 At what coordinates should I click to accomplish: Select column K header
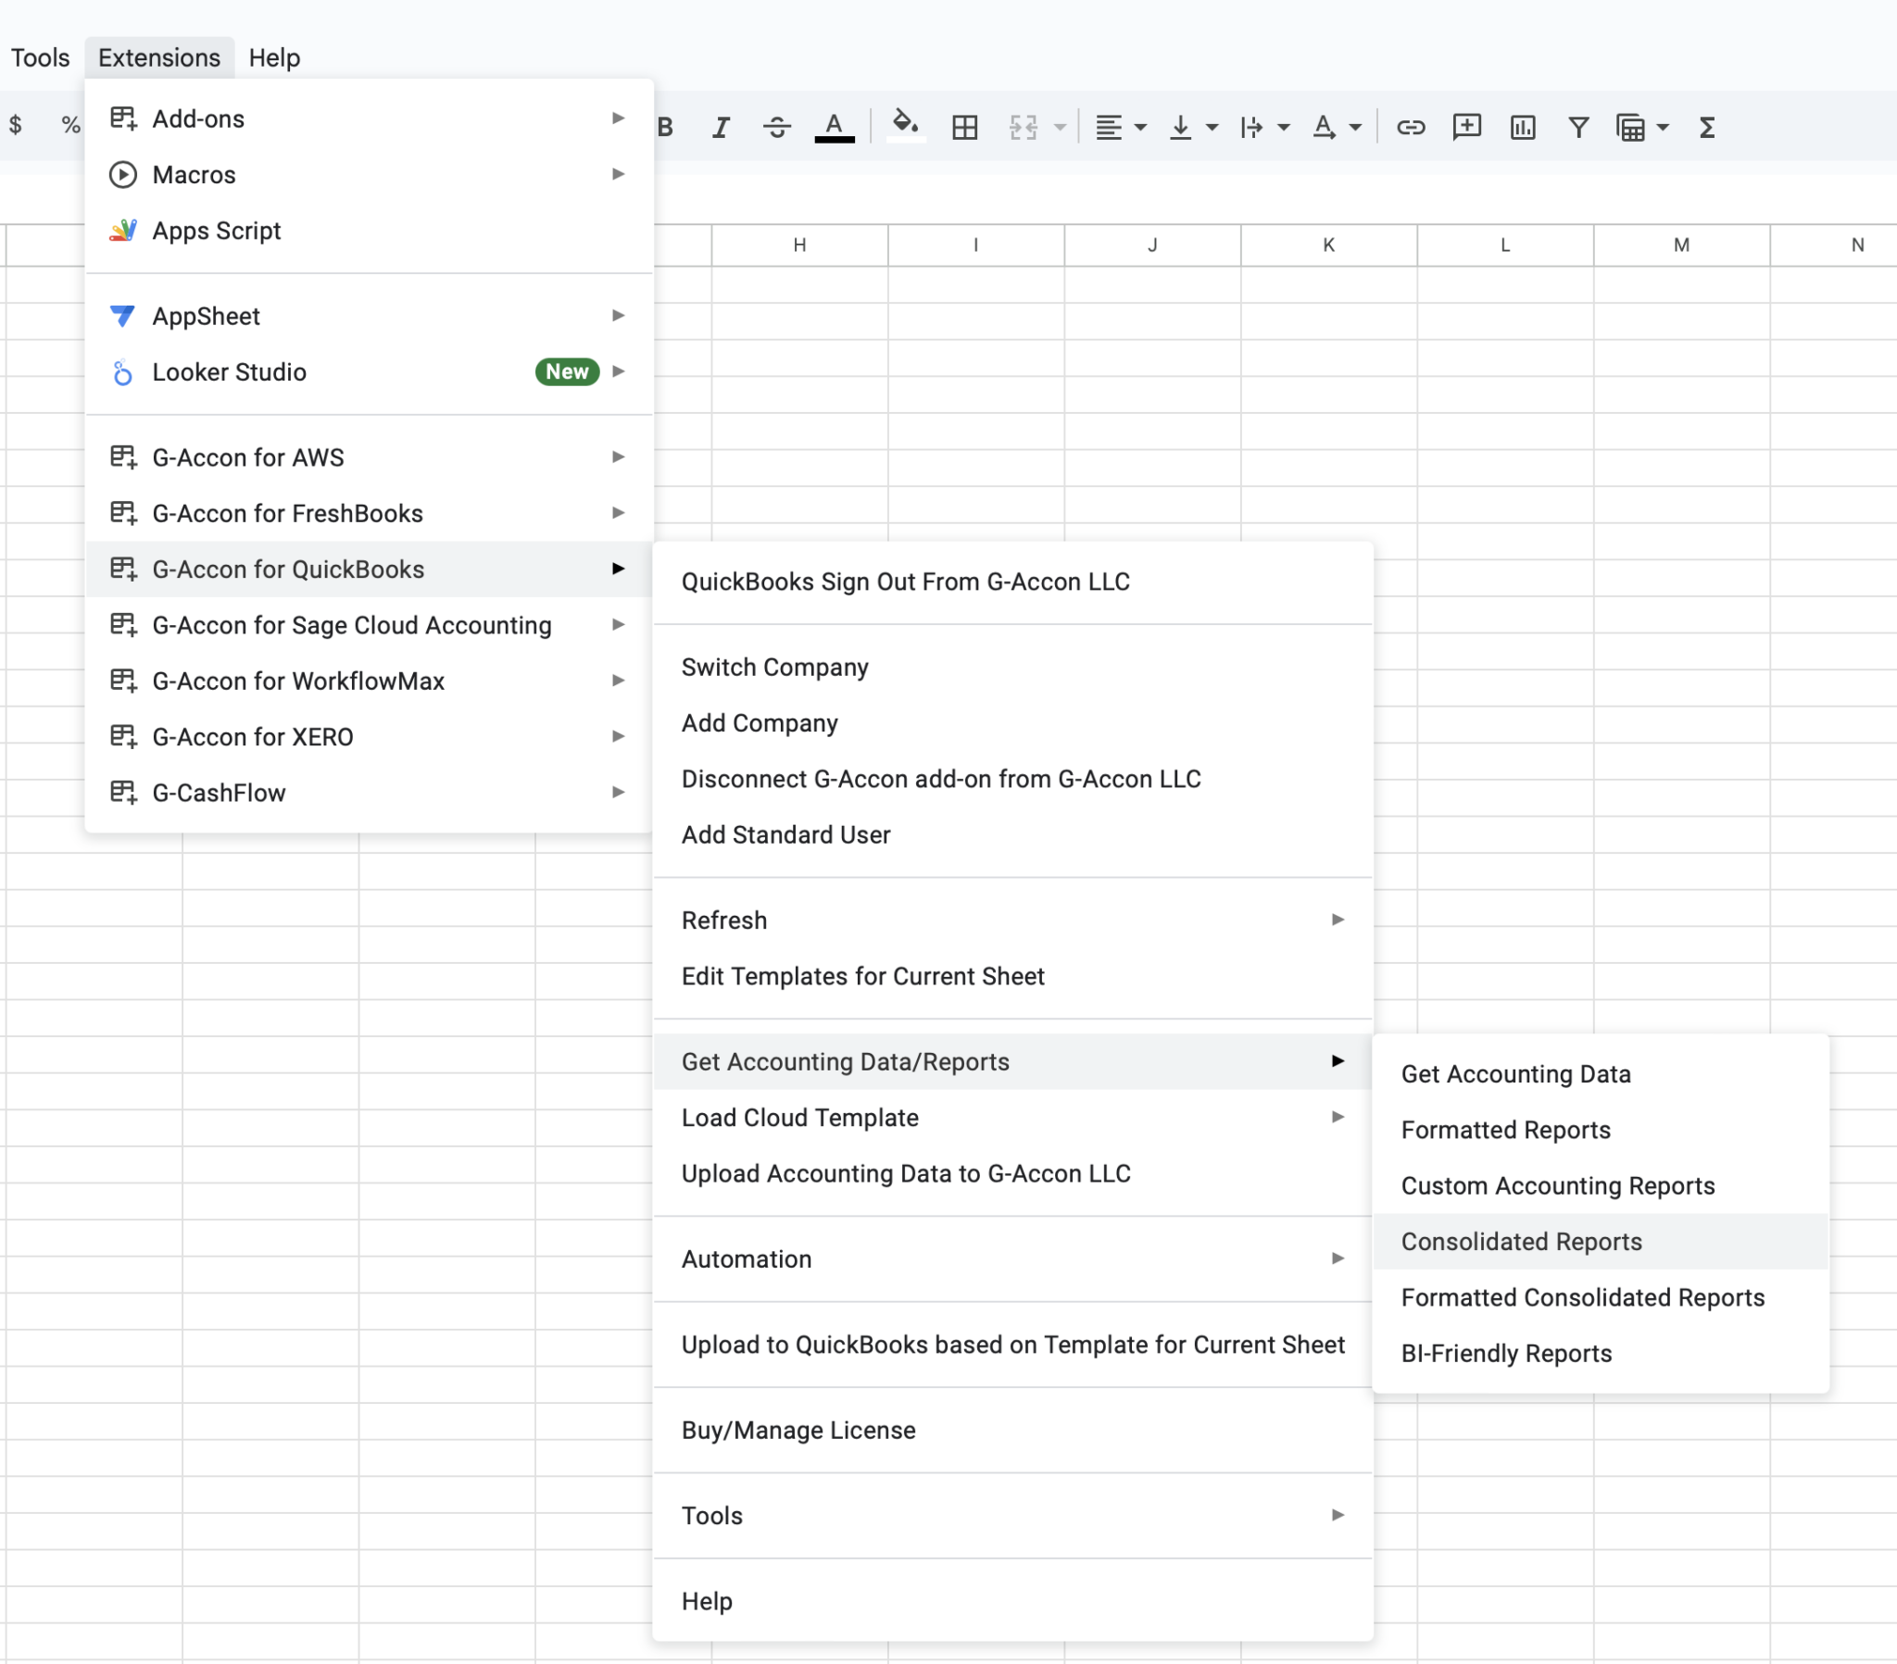pos(1329,245)
